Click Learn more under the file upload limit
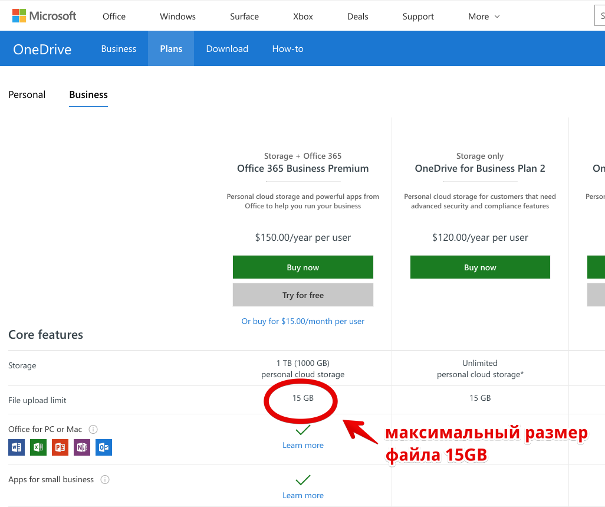 click(302, 445)
